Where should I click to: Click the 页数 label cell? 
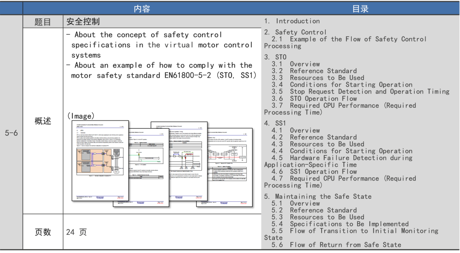pos(43,232)
